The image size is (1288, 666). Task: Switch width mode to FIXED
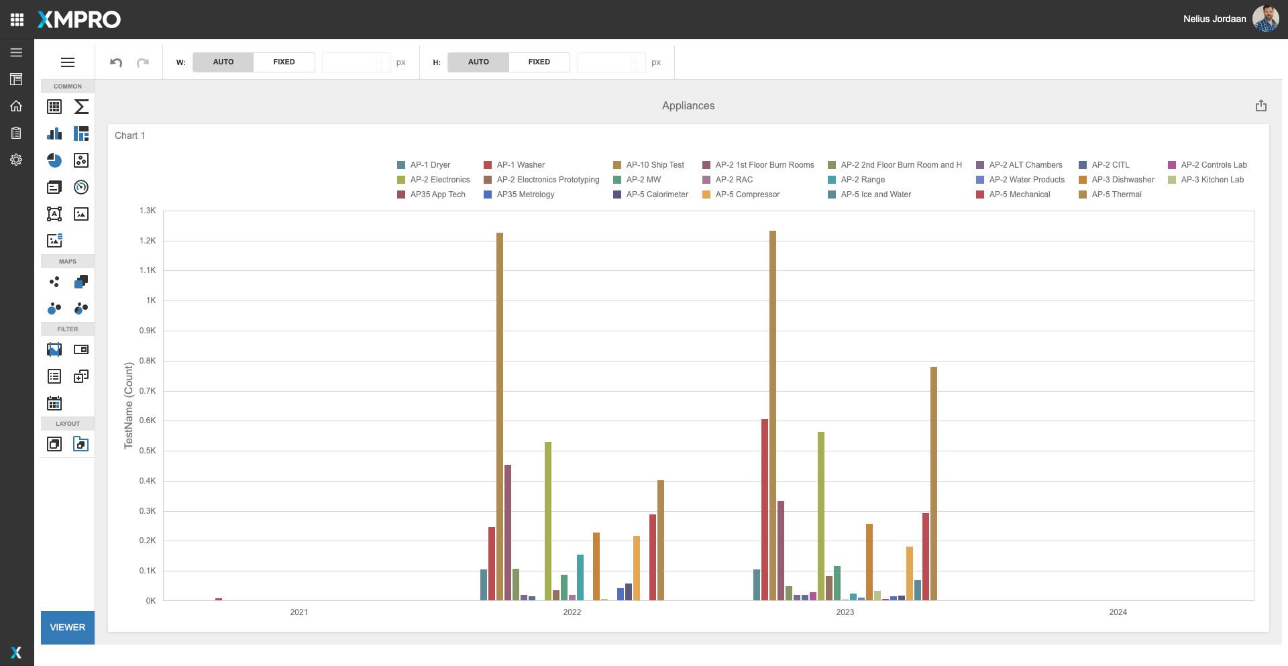[284, 62]
